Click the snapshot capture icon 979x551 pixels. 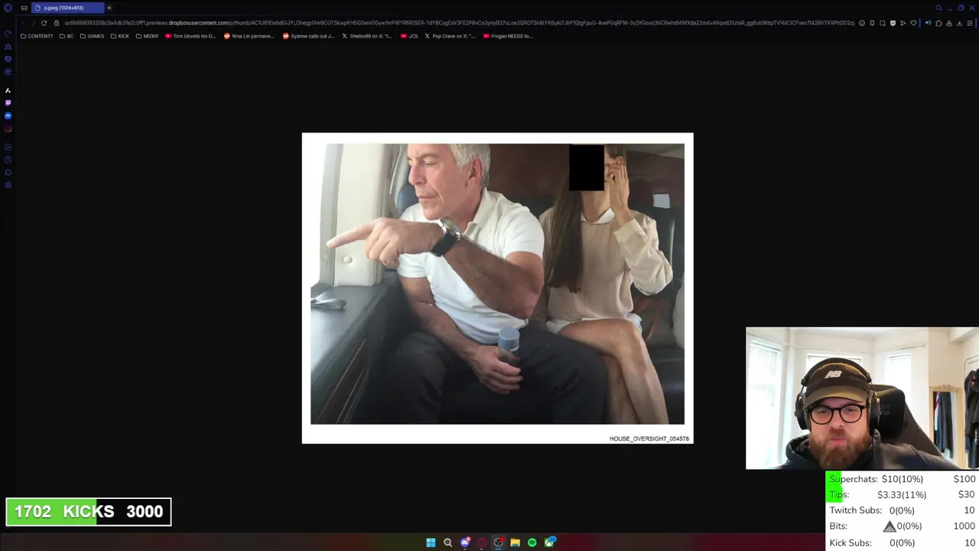click(882, 23)
